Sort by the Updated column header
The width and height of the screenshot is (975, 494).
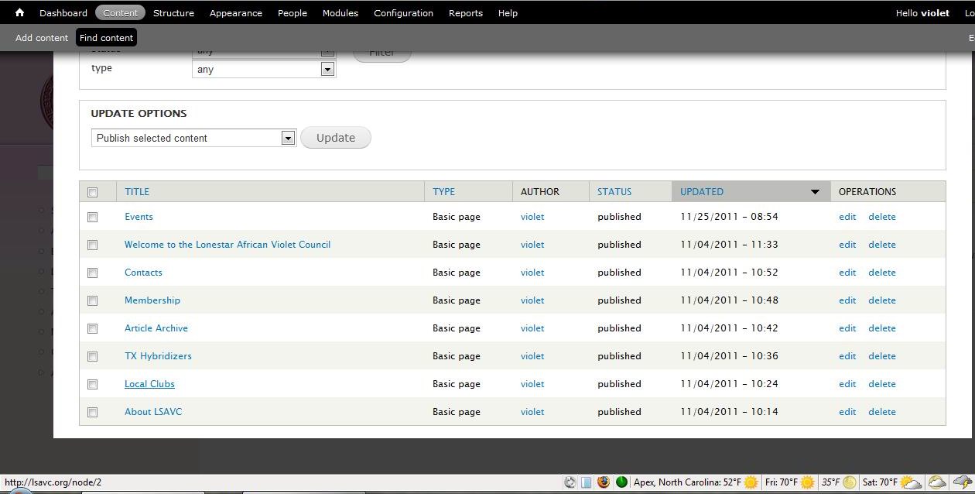pos(702,191)
